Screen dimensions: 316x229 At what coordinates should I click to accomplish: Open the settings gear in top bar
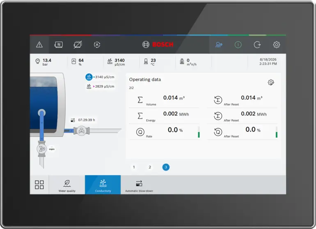click(x=277, y=45)
